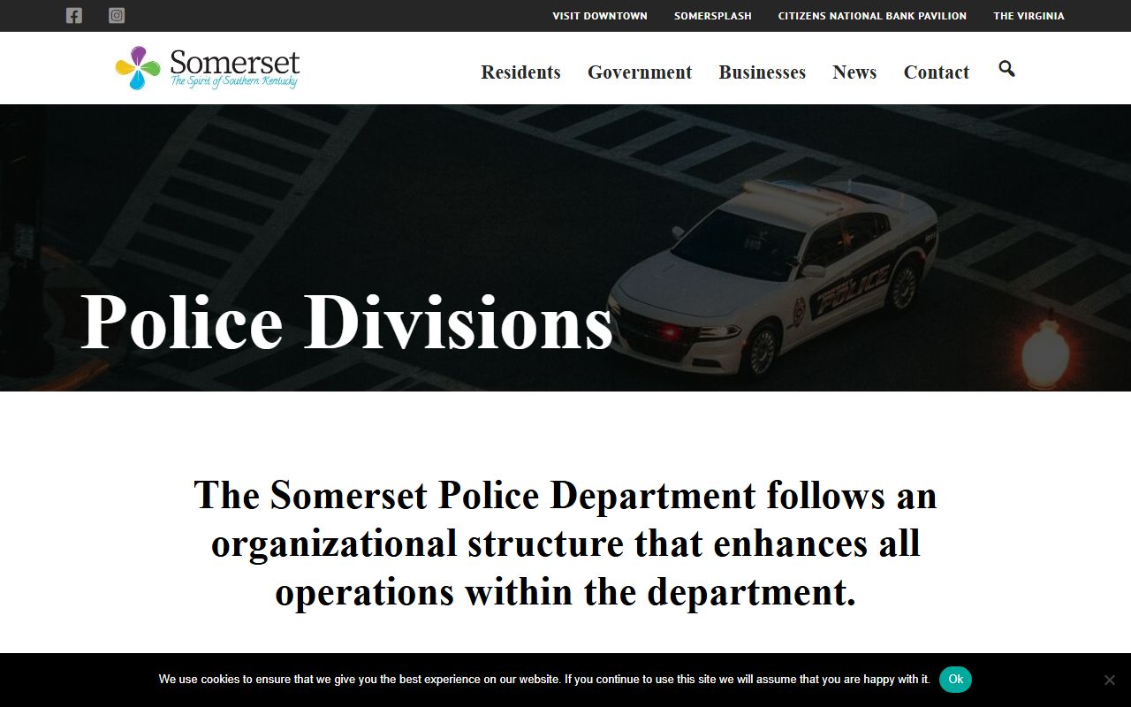Open the Contact menu item

click(936, 72)
